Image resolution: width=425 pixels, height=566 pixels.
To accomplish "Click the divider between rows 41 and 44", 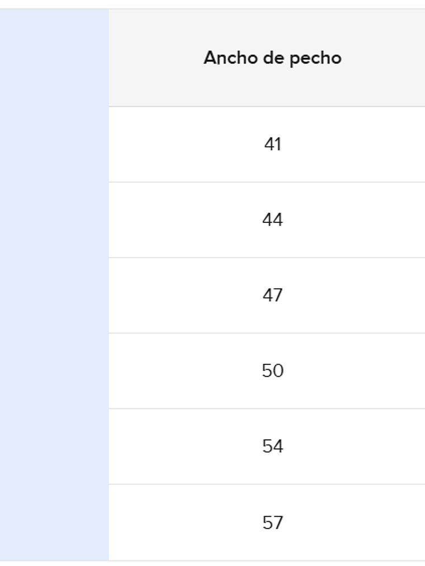I will coord(267,182).
